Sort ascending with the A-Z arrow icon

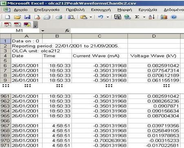151,17
